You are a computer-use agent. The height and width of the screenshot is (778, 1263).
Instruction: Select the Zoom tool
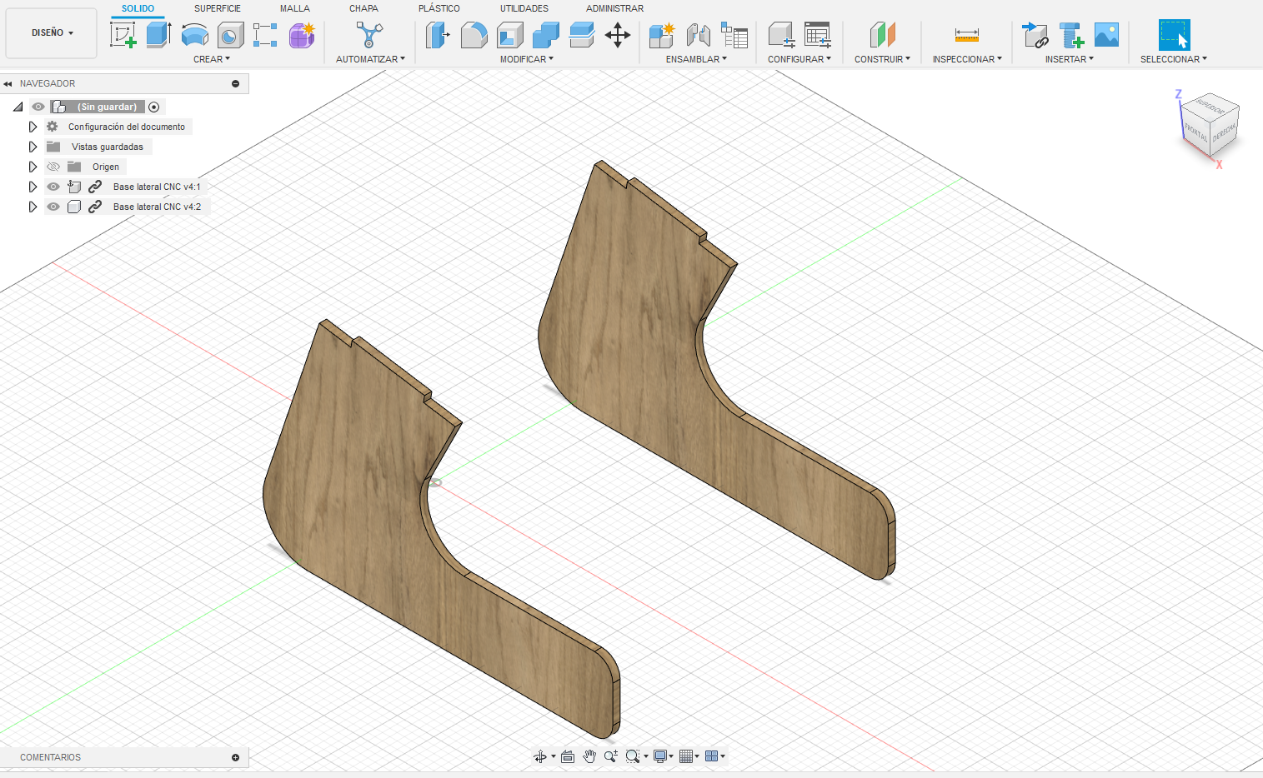[611, 756]
